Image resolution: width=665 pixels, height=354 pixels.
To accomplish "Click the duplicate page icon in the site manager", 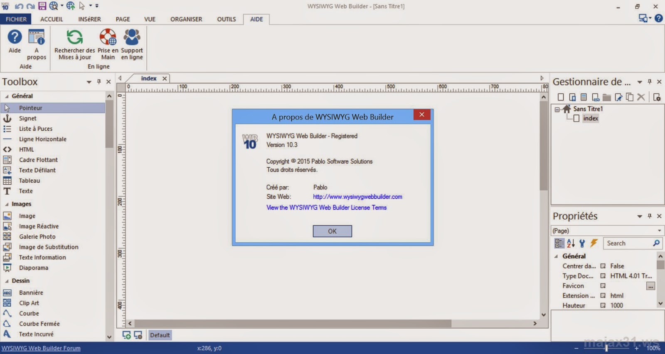I will click(630, 97).
